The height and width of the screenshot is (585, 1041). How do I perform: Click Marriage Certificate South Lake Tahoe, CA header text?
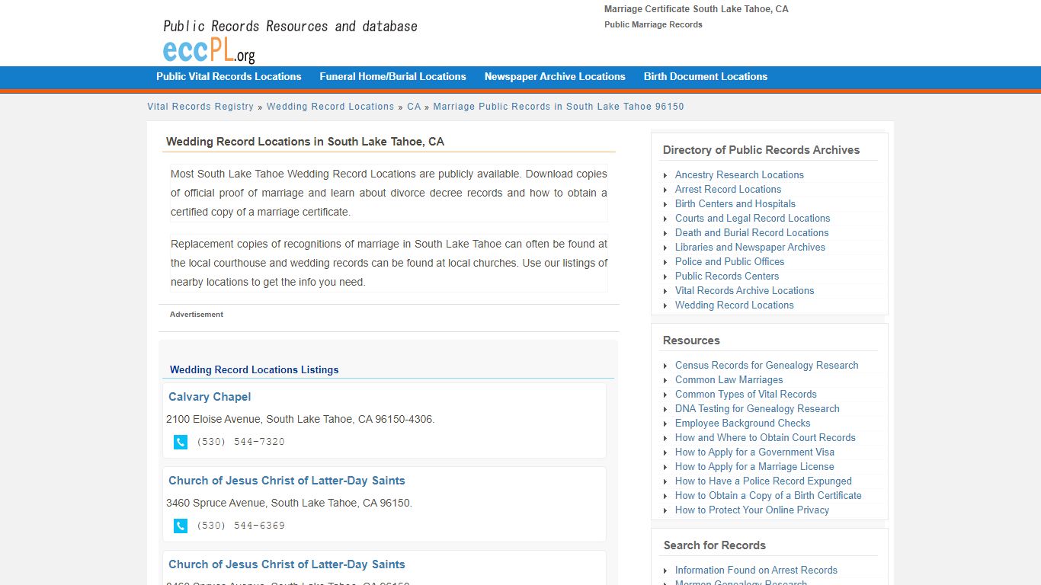coord(697,9)
